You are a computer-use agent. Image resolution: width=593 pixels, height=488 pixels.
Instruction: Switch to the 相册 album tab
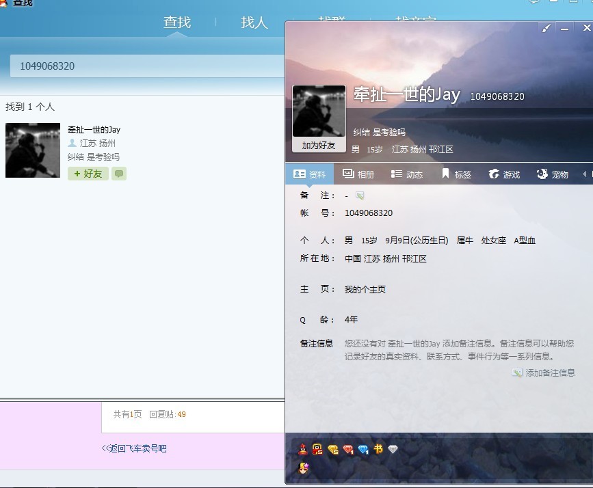point(358,174)
